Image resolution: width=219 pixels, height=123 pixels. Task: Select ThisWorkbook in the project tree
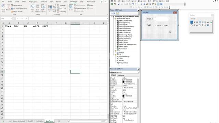pyautogui.click(x=123, y=49)
